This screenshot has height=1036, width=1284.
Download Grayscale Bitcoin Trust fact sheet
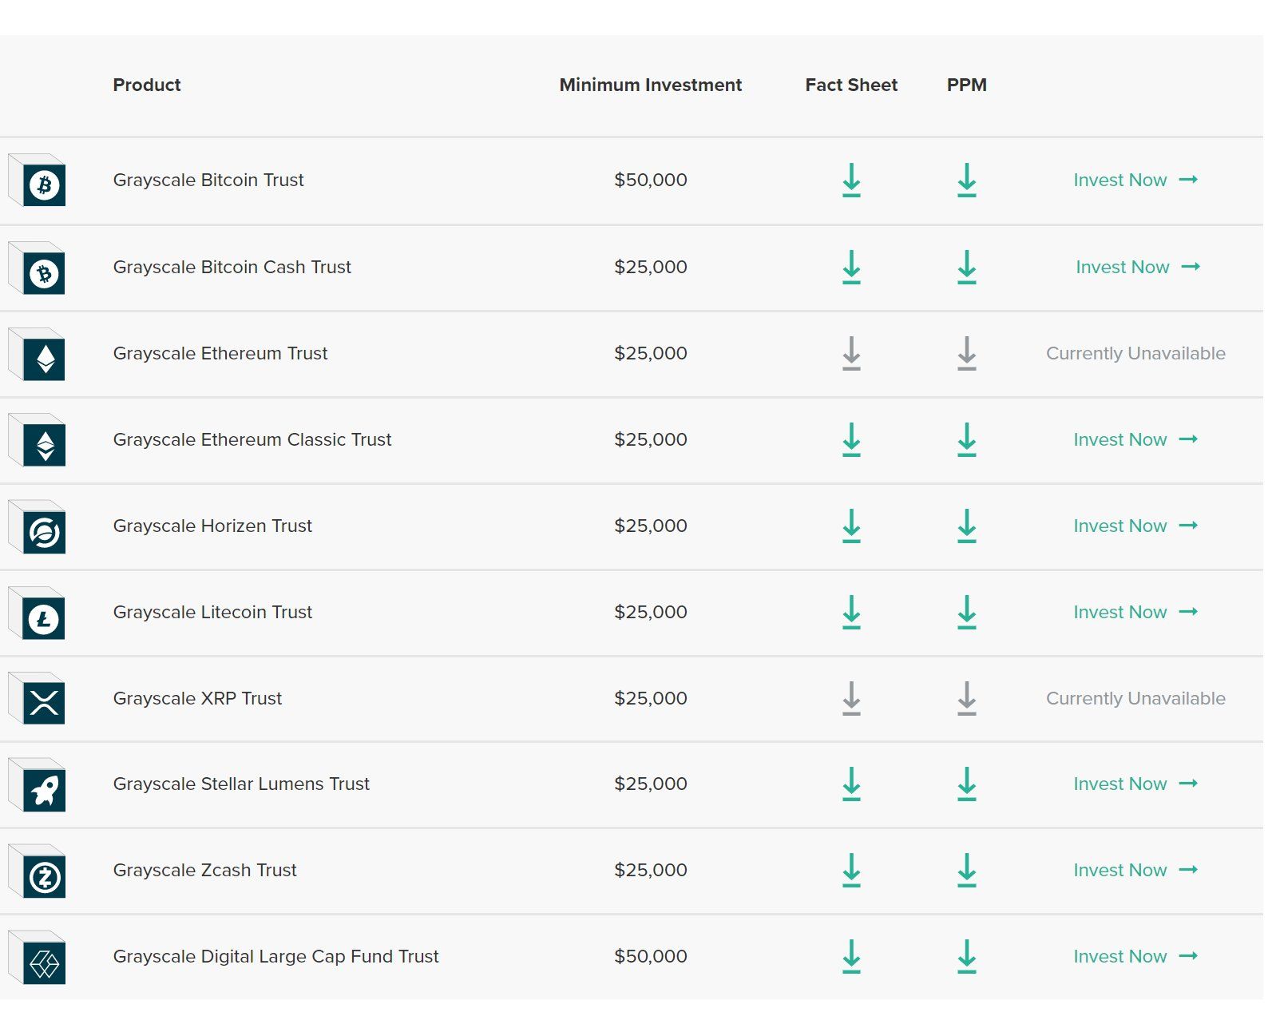point(851,180)
